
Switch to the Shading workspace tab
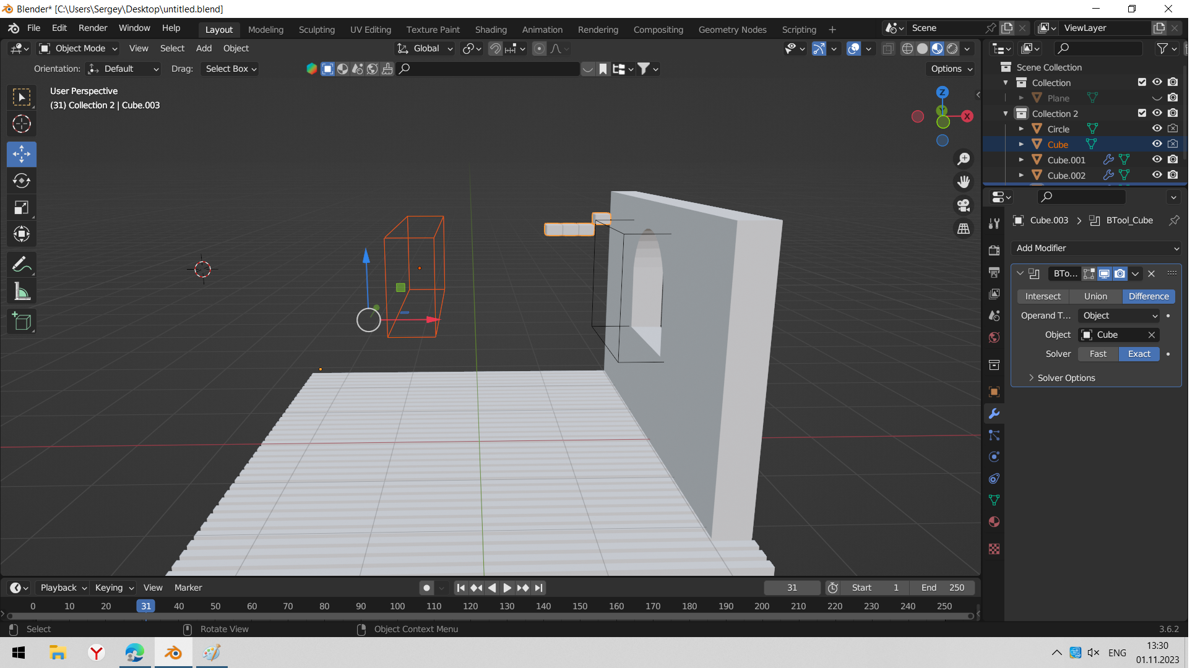490,29
